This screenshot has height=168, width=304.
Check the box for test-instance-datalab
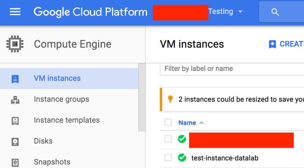(168, 157)
